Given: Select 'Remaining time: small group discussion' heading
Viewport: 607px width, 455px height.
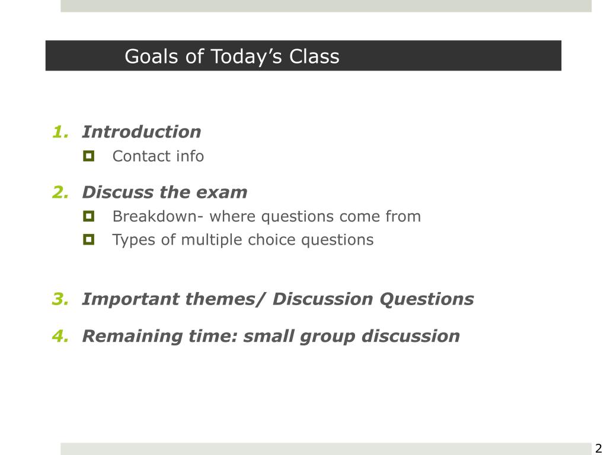Looking at the screenshot, I should pyautogui.click(x=271, y=336).
